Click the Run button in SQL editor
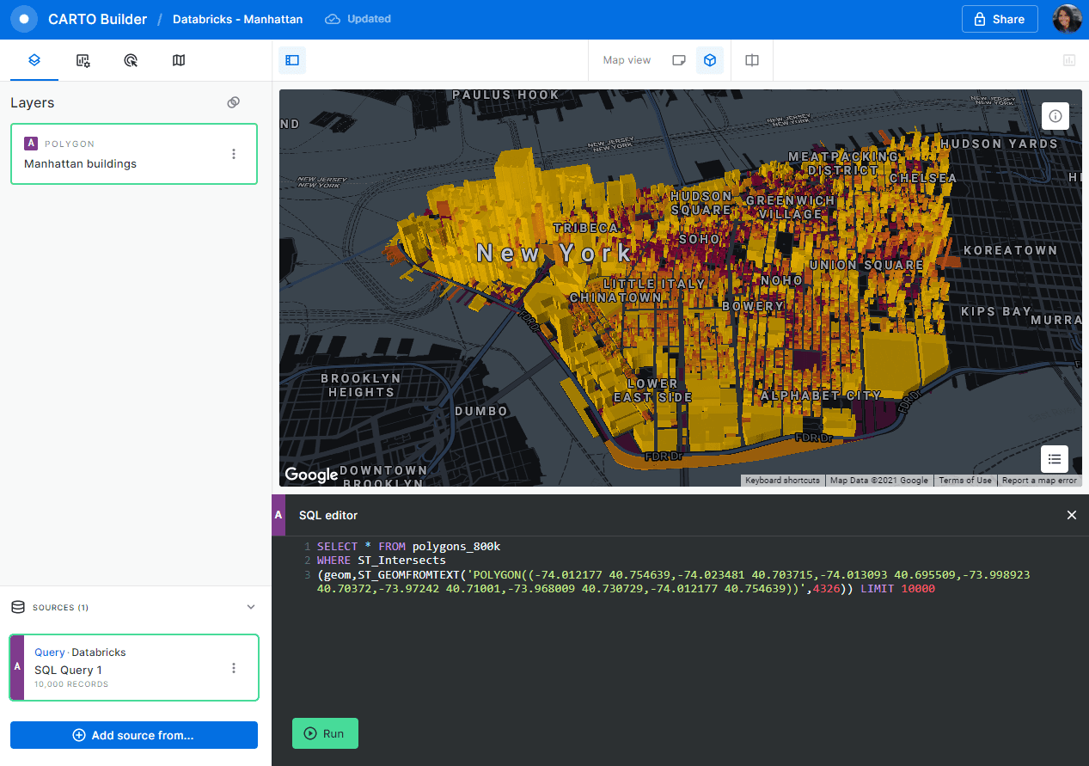The width and height of the screenshot is (1089, 766). click(325, 733)
